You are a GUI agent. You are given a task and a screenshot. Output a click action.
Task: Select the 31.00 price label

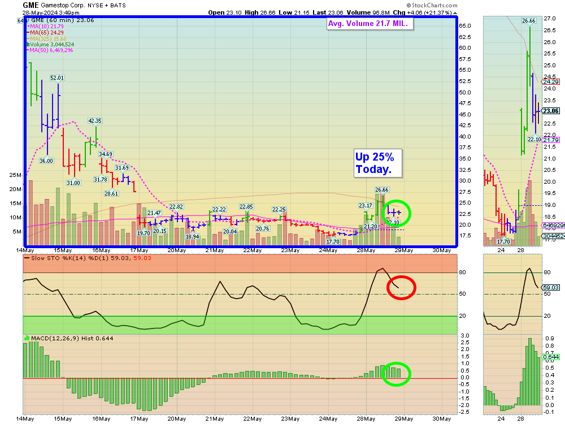point(73,183)
